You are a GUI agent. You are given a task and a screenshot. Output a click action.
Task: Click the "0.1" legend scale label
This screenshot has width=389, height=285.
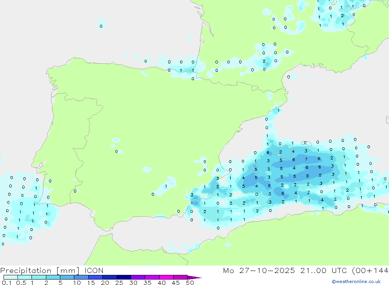tap(7, 283)
